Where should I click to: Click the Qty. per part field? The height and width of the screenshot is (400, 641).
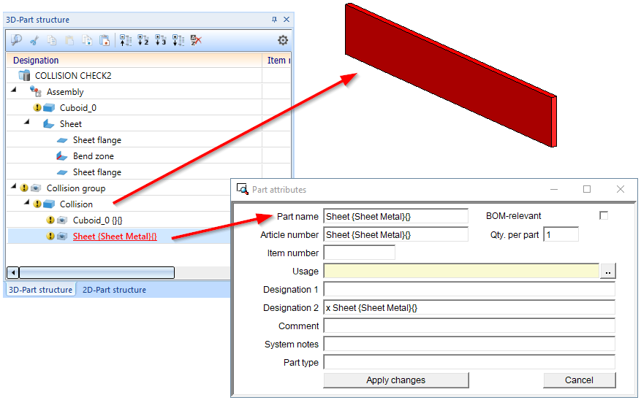[561, 235]
